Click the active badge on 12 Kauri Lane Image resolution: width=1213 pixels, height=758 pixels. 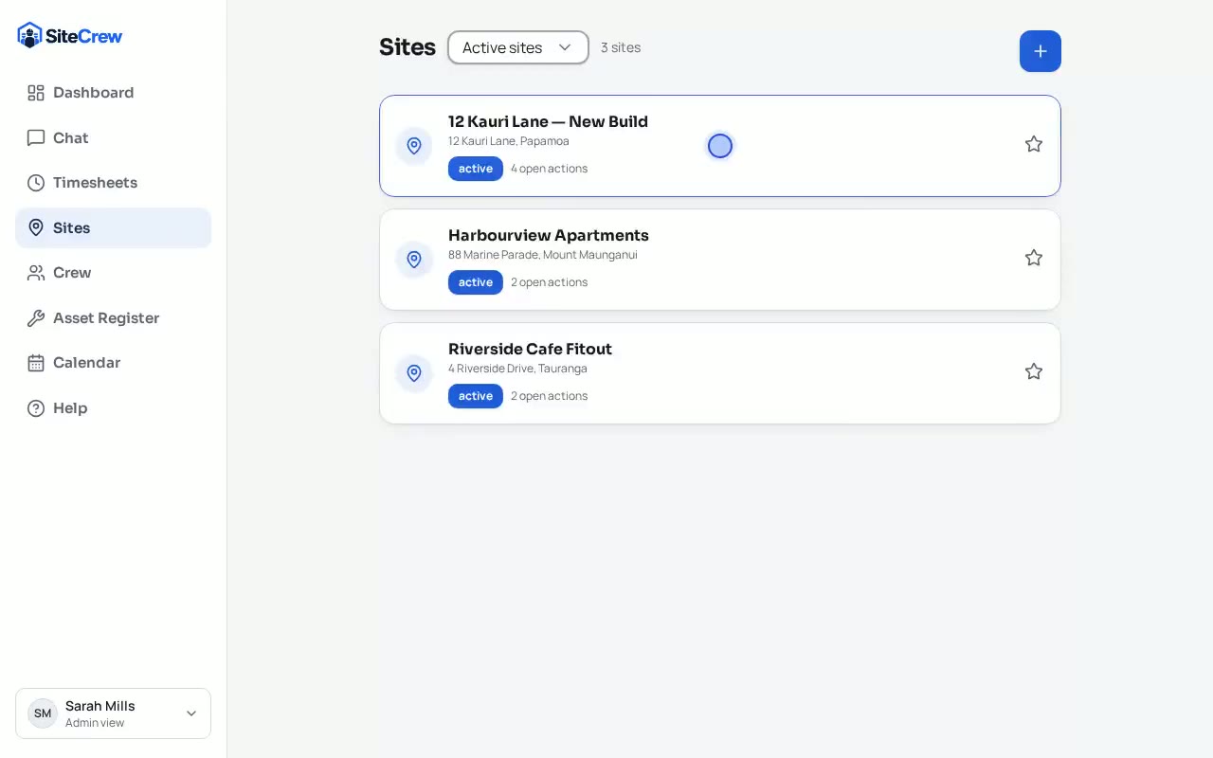(476, 169)
